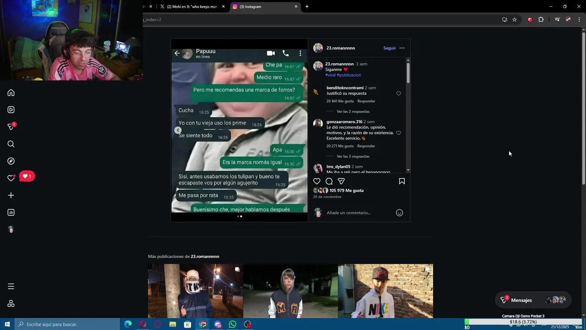Screen dimensions: 586x330
Task: Open the 23.romannnnn profile from the post header
Action: [340, 48]
